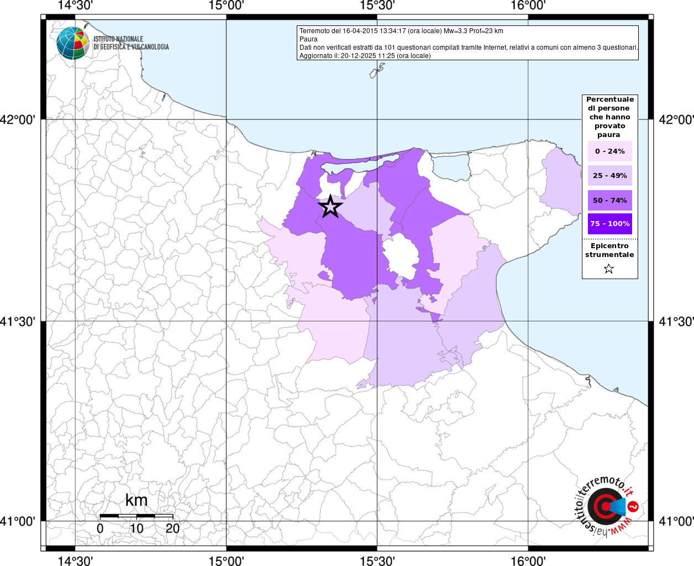
Task: Click the INGV globe logo
Action: (72, 43)
